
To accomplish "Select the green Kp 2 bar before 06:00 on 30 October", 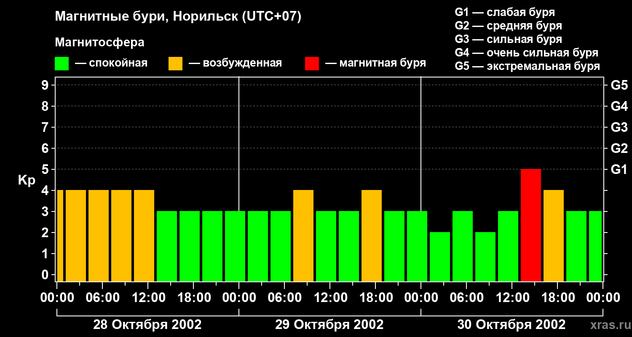I will 440,257.
